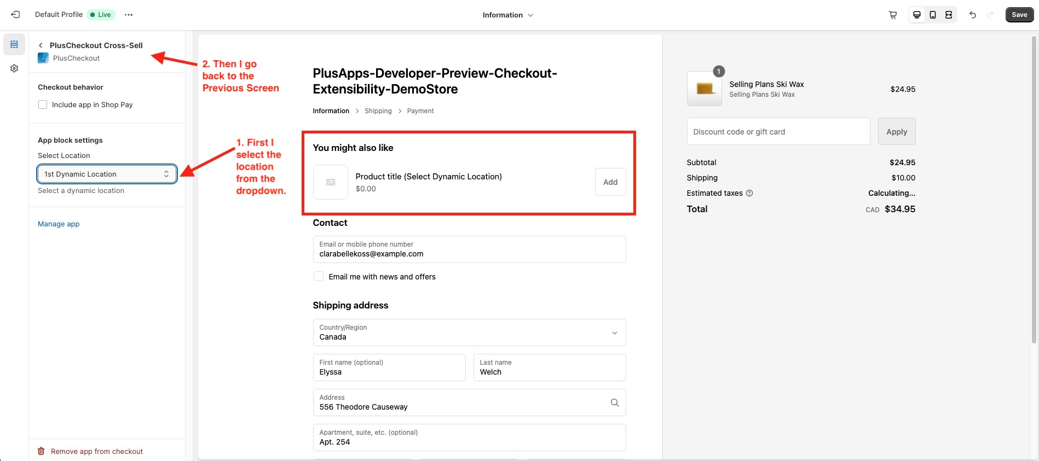This screenshot has height=461, width=1039.
Task: Click the cart icon in top bar
Action: [893, 15]
